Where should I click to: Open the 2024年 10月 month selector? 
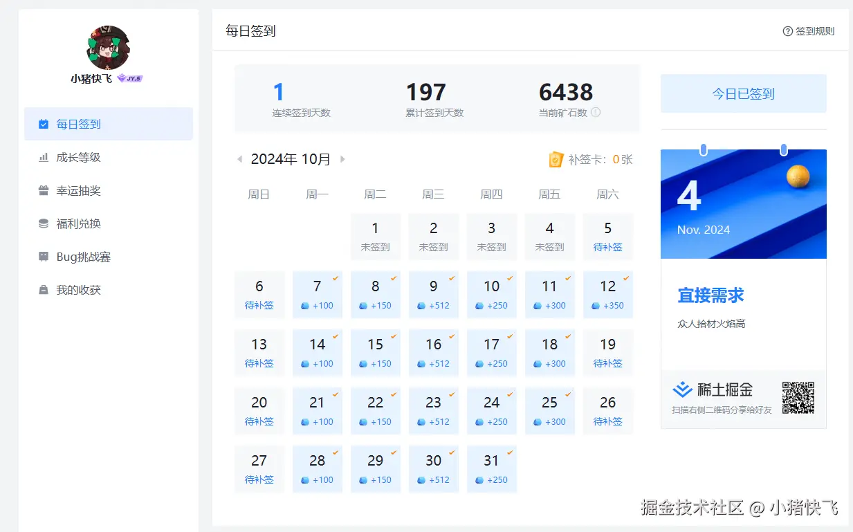point(291,158)
